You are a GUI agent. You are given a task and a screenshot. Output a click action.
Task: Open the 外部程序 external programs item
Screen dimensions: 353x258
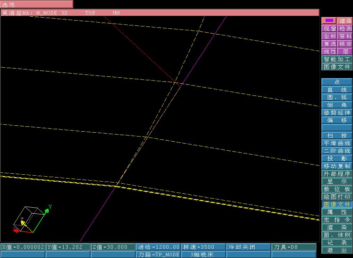337,174
